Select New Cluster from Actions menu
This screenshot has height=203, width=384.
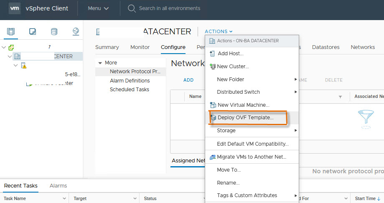click(233, 67)
